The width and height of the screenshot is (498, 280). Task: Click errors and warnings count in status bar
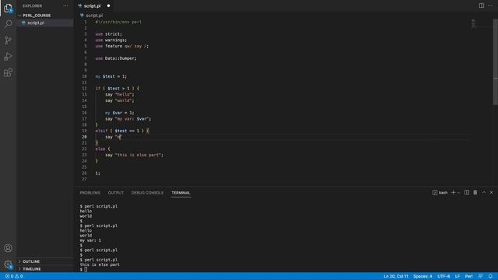(x=14, y=276)
